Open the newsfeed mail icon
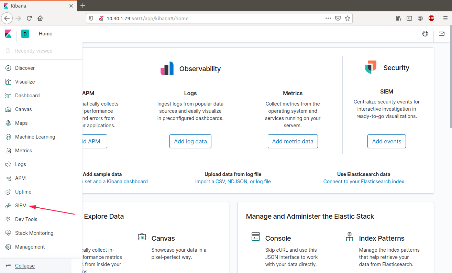 (x=442, y=34)
